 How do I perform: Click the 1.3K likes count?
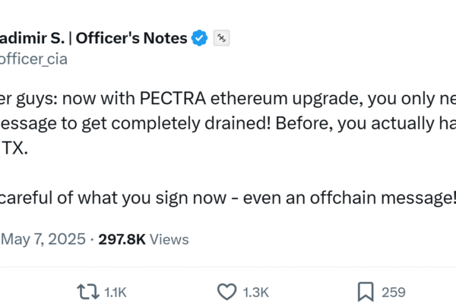pyautogui.click(x=256, y=293)
